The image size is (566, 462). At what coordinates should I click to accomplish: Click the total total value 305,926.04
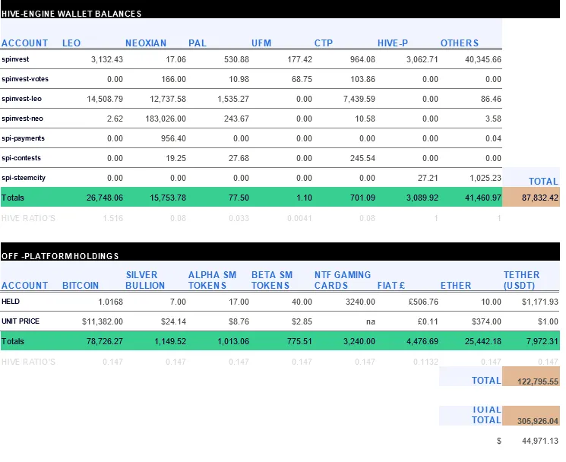tap(538, 421)
